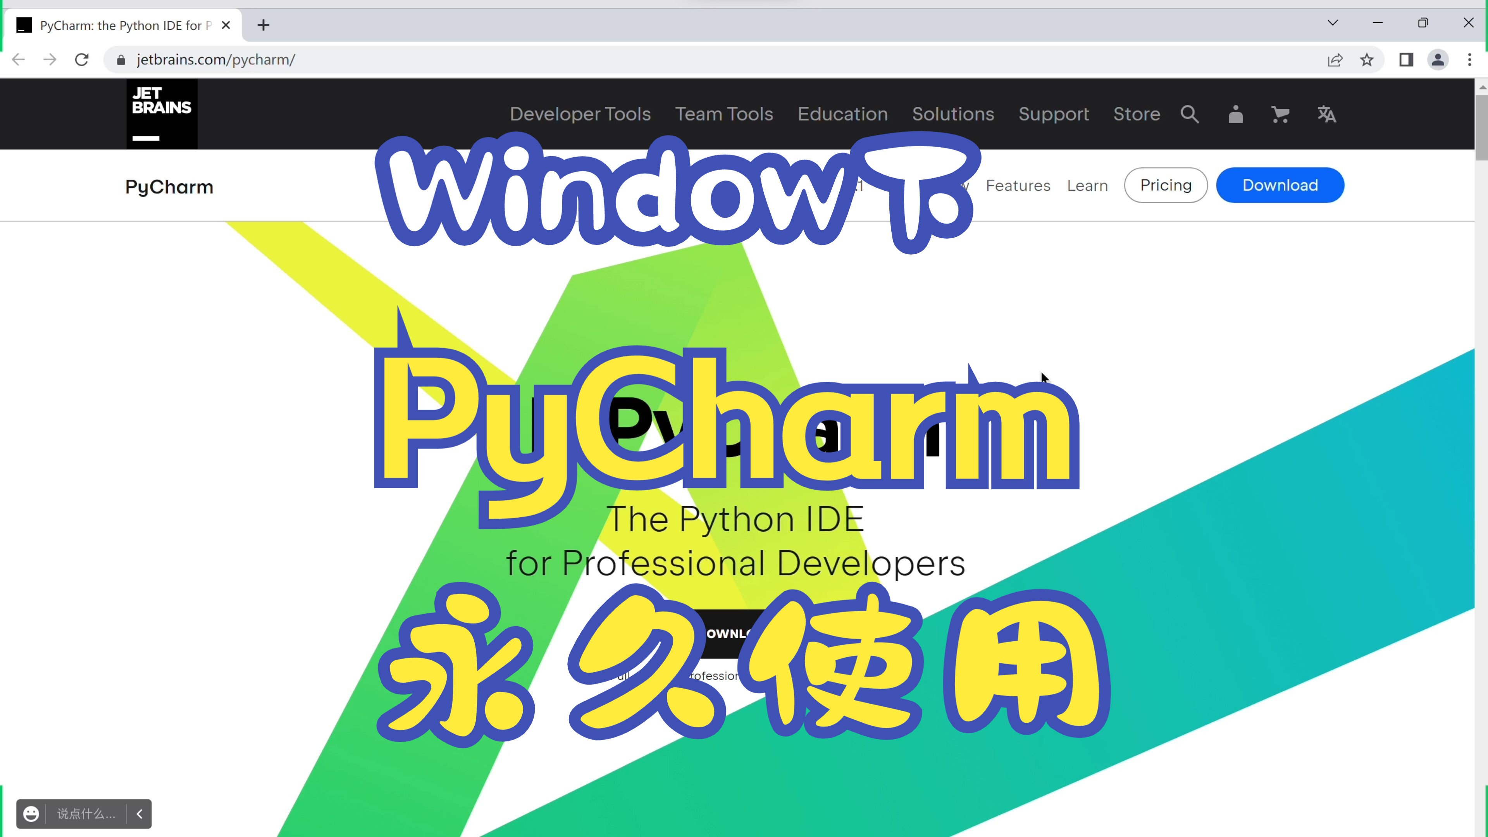
Task: Click the page vertical scrollbar thumb
Action: pyautogui.click(x=1482, y=128)
